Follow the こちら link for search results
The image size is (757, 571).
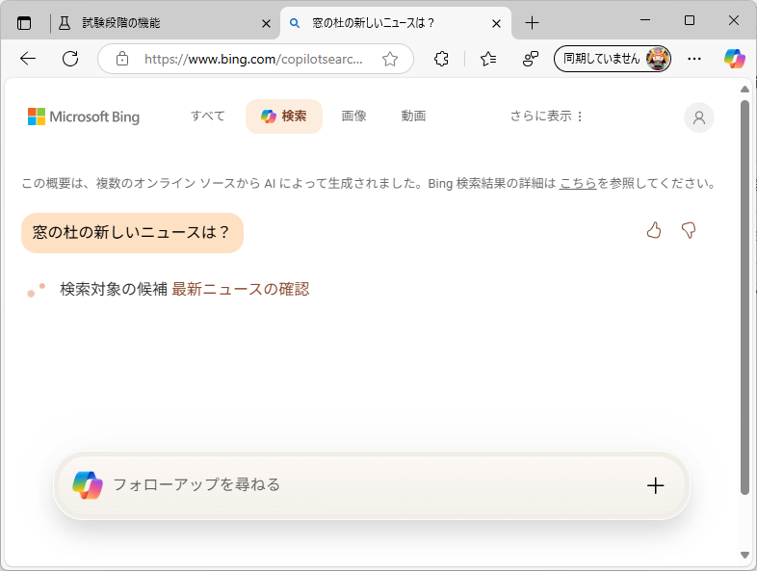coord(578,183)
